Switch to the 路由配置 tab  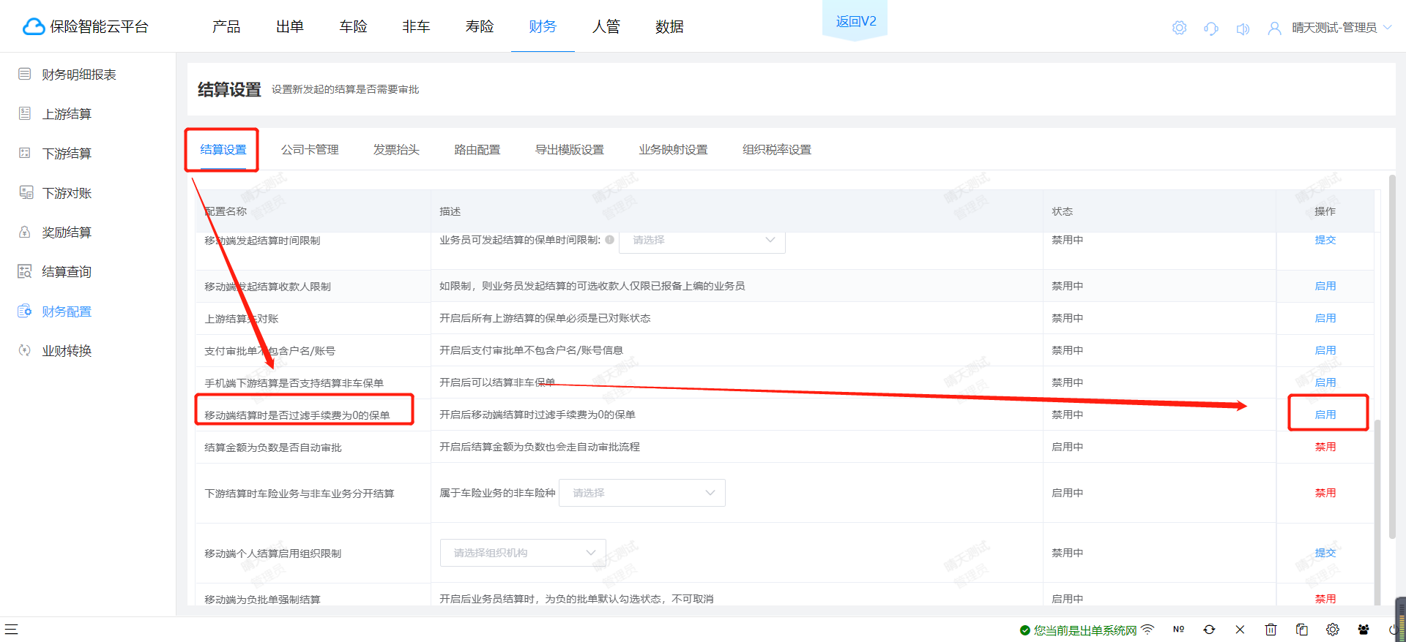[x=477, y=149]
